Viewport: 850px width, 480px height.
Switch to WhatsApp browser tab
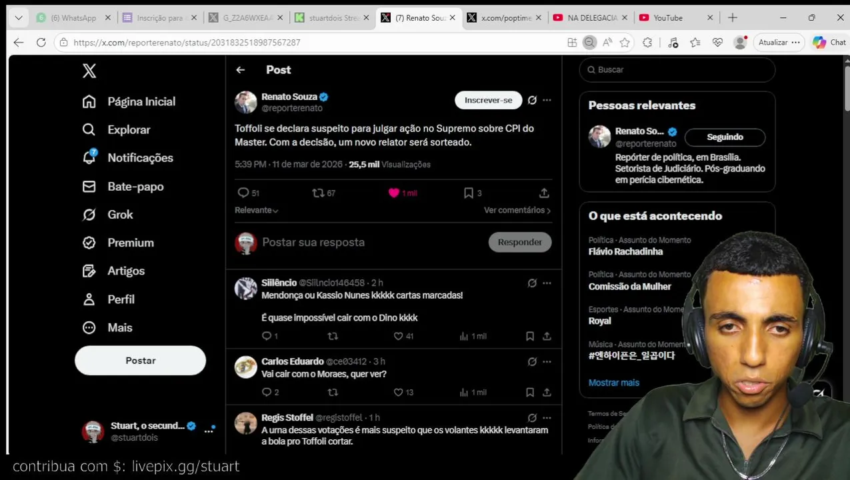tap(74, 18)
